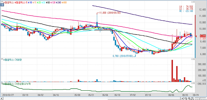
Task: Minimize the 기관순매수누적 pane
Action: point(192,83)
